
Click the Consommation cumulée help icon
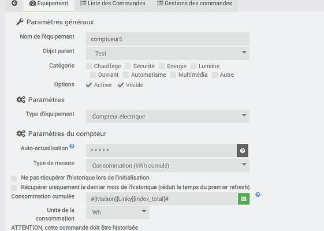(258, 195)
